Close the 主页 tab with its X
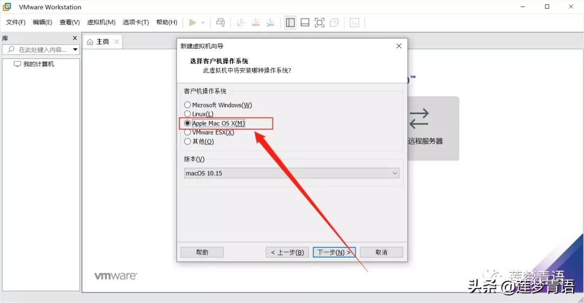The image size is (584, 303). [117, 42]
